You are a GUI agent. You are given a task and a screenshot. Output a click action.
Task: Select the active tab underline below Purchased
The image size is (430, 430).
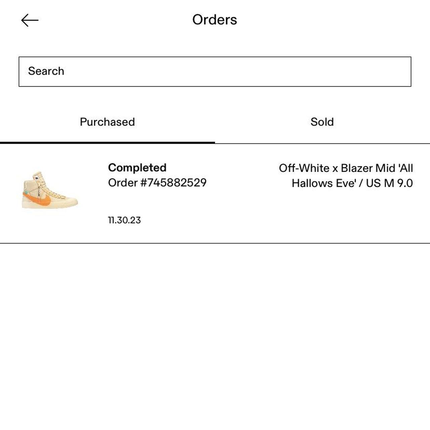(107, 143)
